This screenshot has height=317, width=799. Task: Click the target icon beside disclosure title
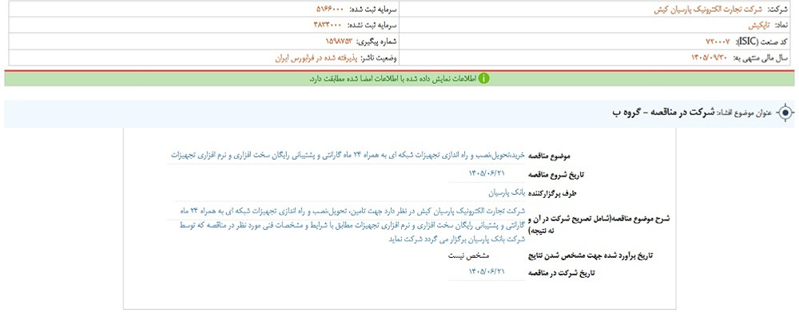pyautogui.click(x=785, y=112)
